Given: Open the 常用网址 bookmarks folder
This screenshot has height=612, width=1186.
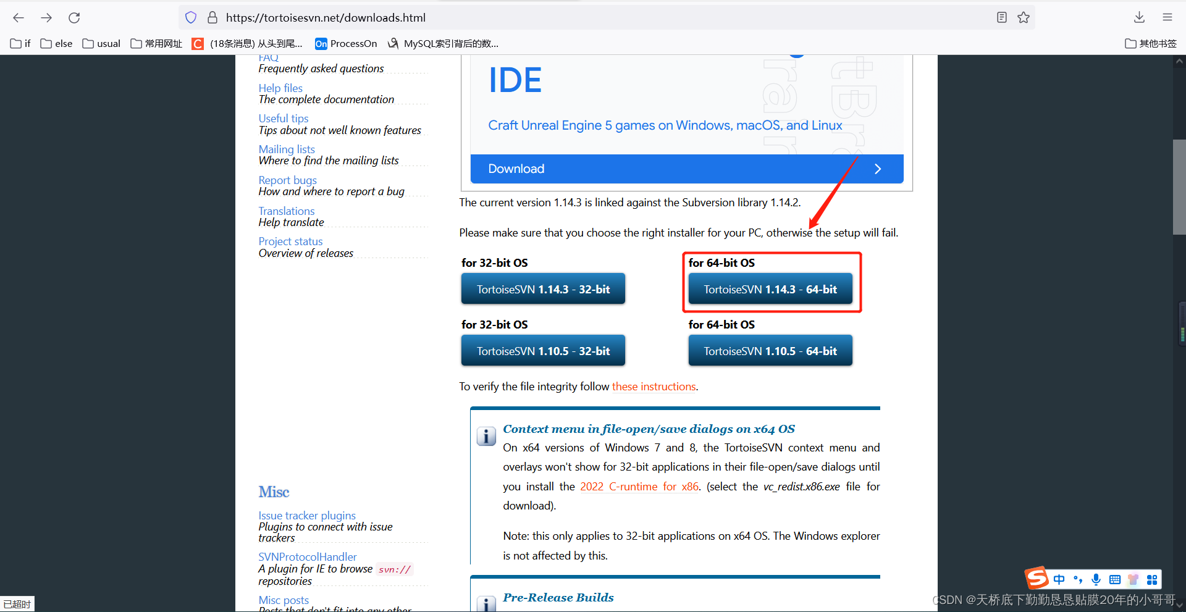Looking at the screenshot, I should [x=156, y=43].
